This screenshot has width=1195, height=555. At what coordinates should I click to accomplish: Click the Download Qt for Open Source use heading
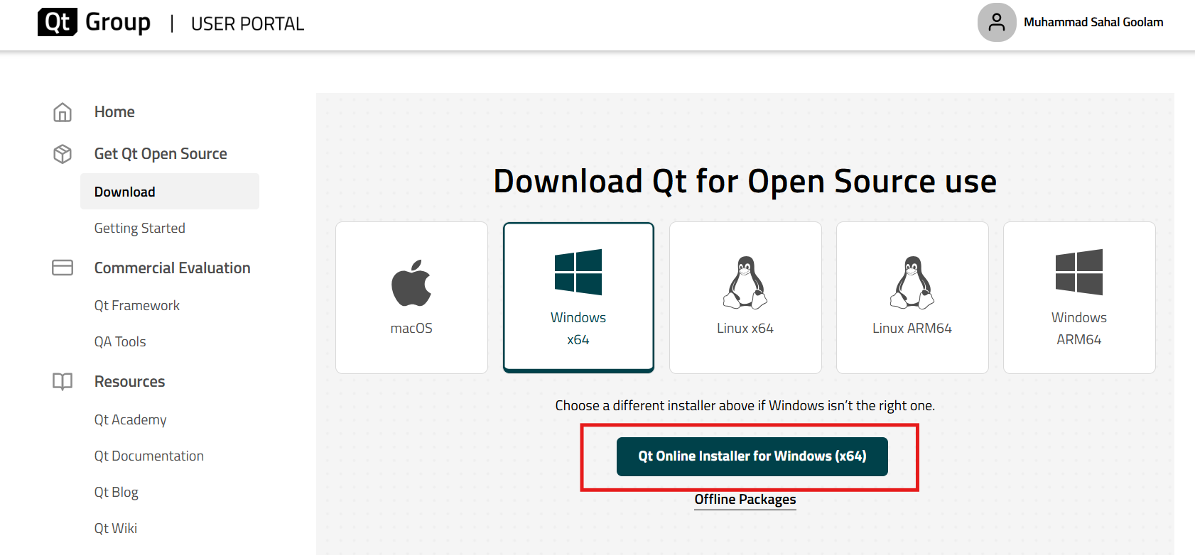coord(745,181)
